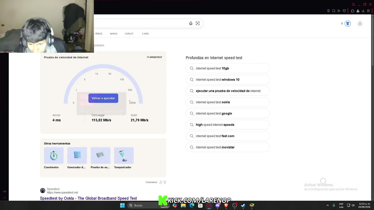Open the Generador QR code tool
Image resolution: width=374 pixels, height=210 pixels.
77,155
